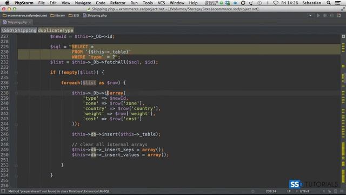The height and width of the screenshot is (195, 346).
Task: Open the run configuration dropdown
Action: coord(310,16)
